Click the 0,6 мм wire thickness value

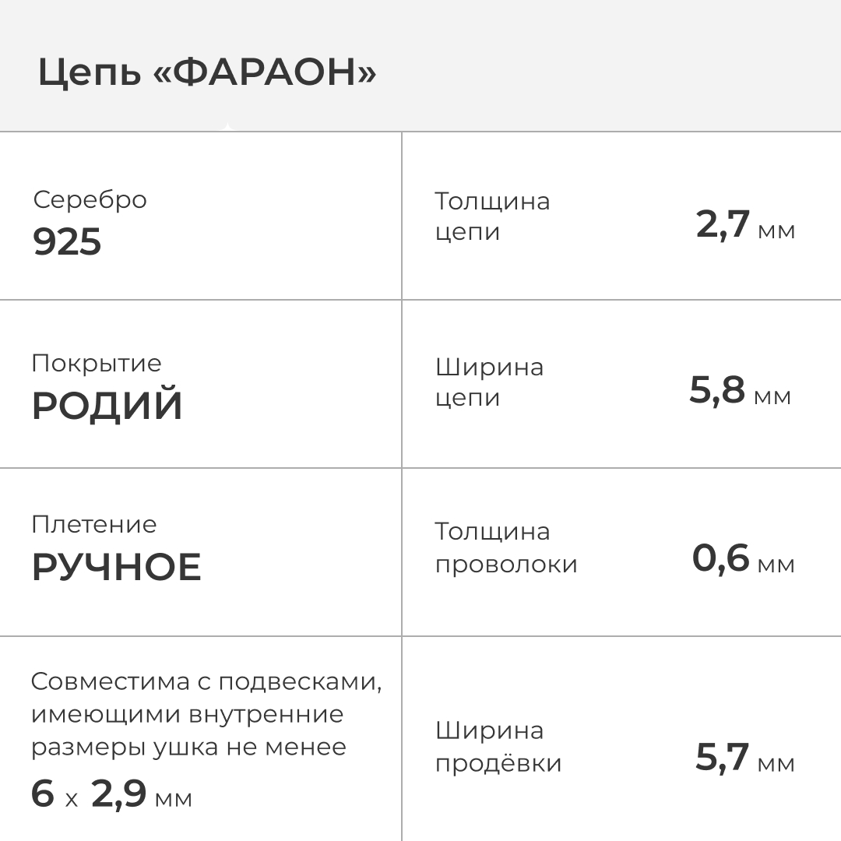[x=743, y=559]
